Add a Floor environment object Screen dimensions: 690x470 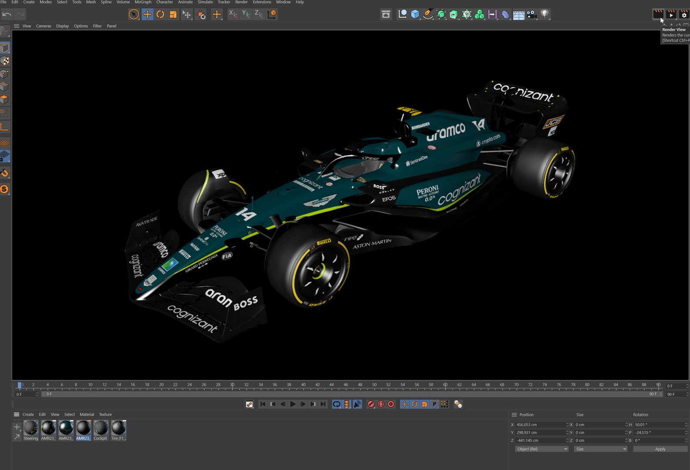tap(519, 15)
